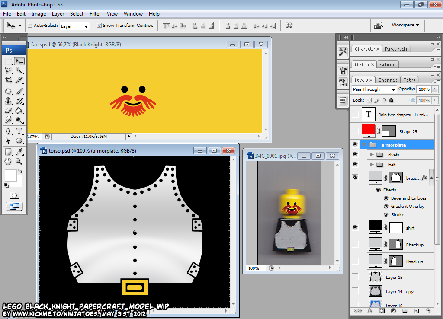
Task: Uncheck Show Transform Controls
Action: [99, 26]
